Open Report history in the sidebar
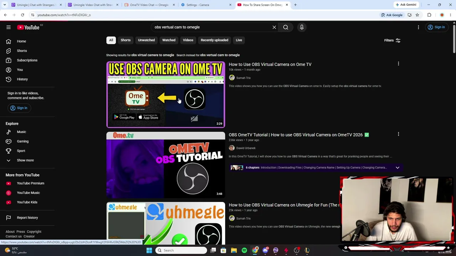Screen dimensions: 456x256 click(x=27, y=218)
